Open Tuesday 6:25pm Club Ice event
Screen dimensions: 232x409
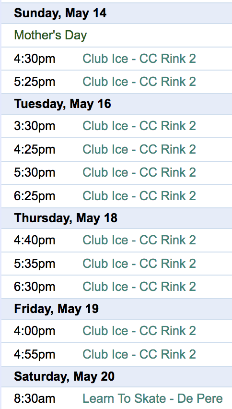[139, 196]
